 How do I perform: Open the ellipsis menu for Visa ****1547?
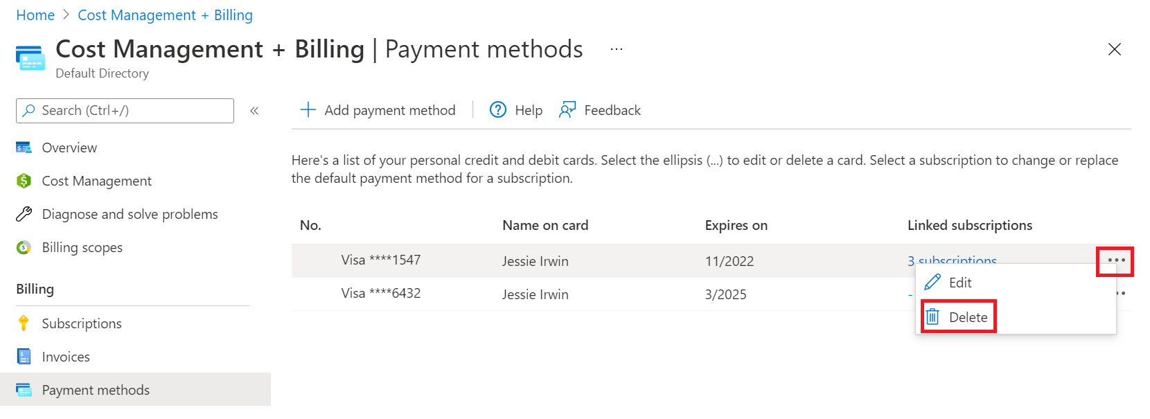pos(1115,261)
